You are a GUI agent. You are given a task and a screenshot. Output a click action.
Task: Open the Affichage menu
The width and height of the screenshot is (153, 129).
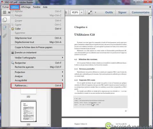click(26, 7)
